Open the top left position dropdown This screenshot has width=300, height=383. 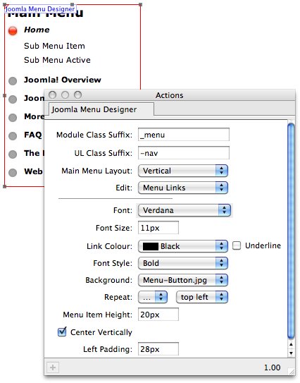point(202,297)
